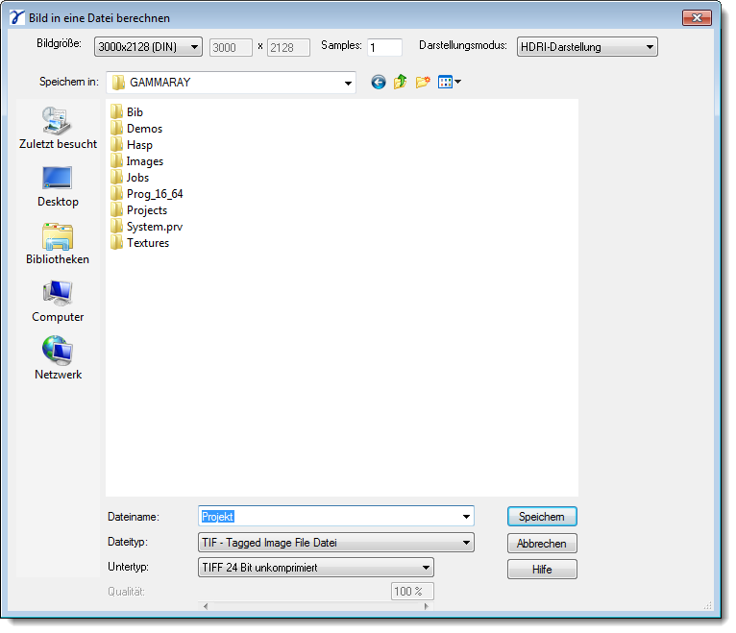Open the Bildgröße size dropdown

[x=148, y=47]
